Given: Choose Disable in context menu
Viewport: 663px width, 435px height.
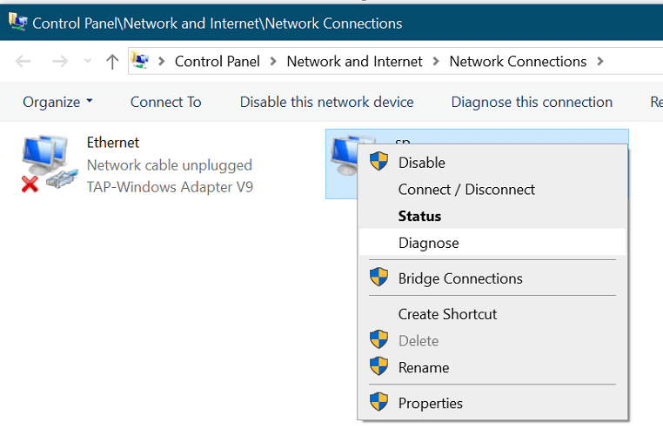Looking at the screenshot, I should point(421,163).
